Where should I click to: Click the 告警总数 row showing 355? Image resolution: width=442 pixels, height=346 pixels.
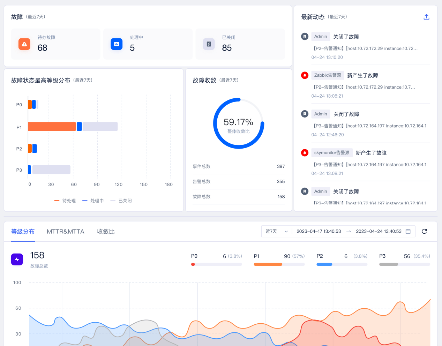(239, 181)
